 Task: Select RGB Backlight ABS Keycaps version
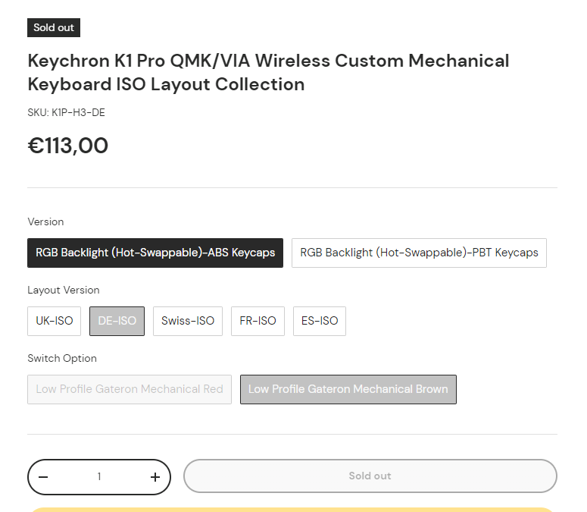point(155,253)
